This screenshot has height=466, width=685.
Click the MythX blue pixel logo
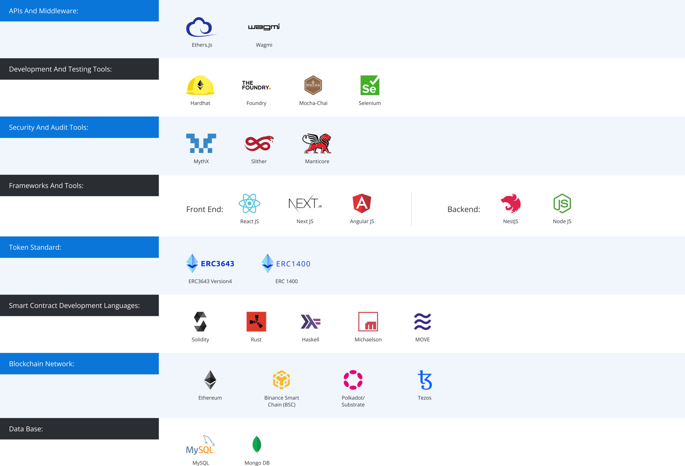201,143
